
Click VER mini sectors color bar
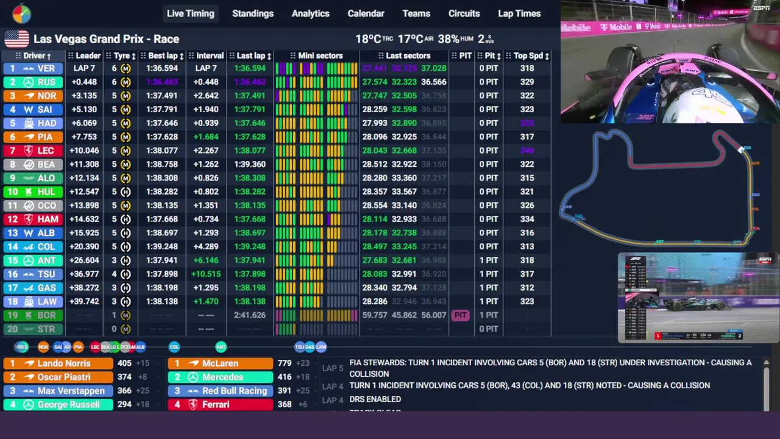tap(316, 68)
